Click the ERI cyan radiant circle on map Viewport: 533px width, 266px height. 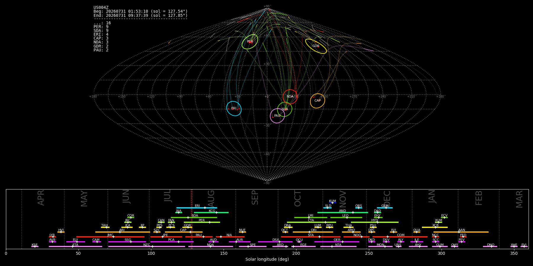234,108
